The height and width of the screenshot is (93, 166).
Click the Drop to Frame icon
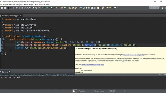[36, 8]
